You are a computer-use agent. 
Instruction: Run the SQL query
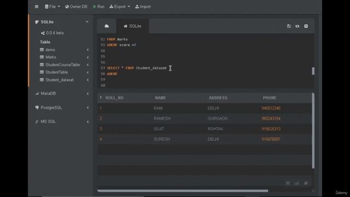pyautogui.click(x=98, y=7)
